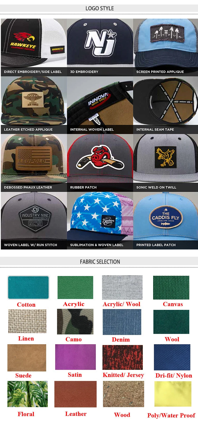
Task: Choose the leather etched applique camo cap
Action: click(34, 105)
